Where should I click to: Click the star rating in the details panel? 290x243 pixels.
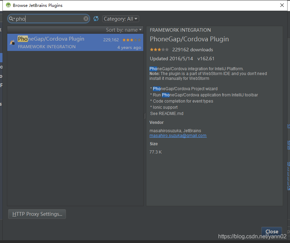click(x=159, y=50)
